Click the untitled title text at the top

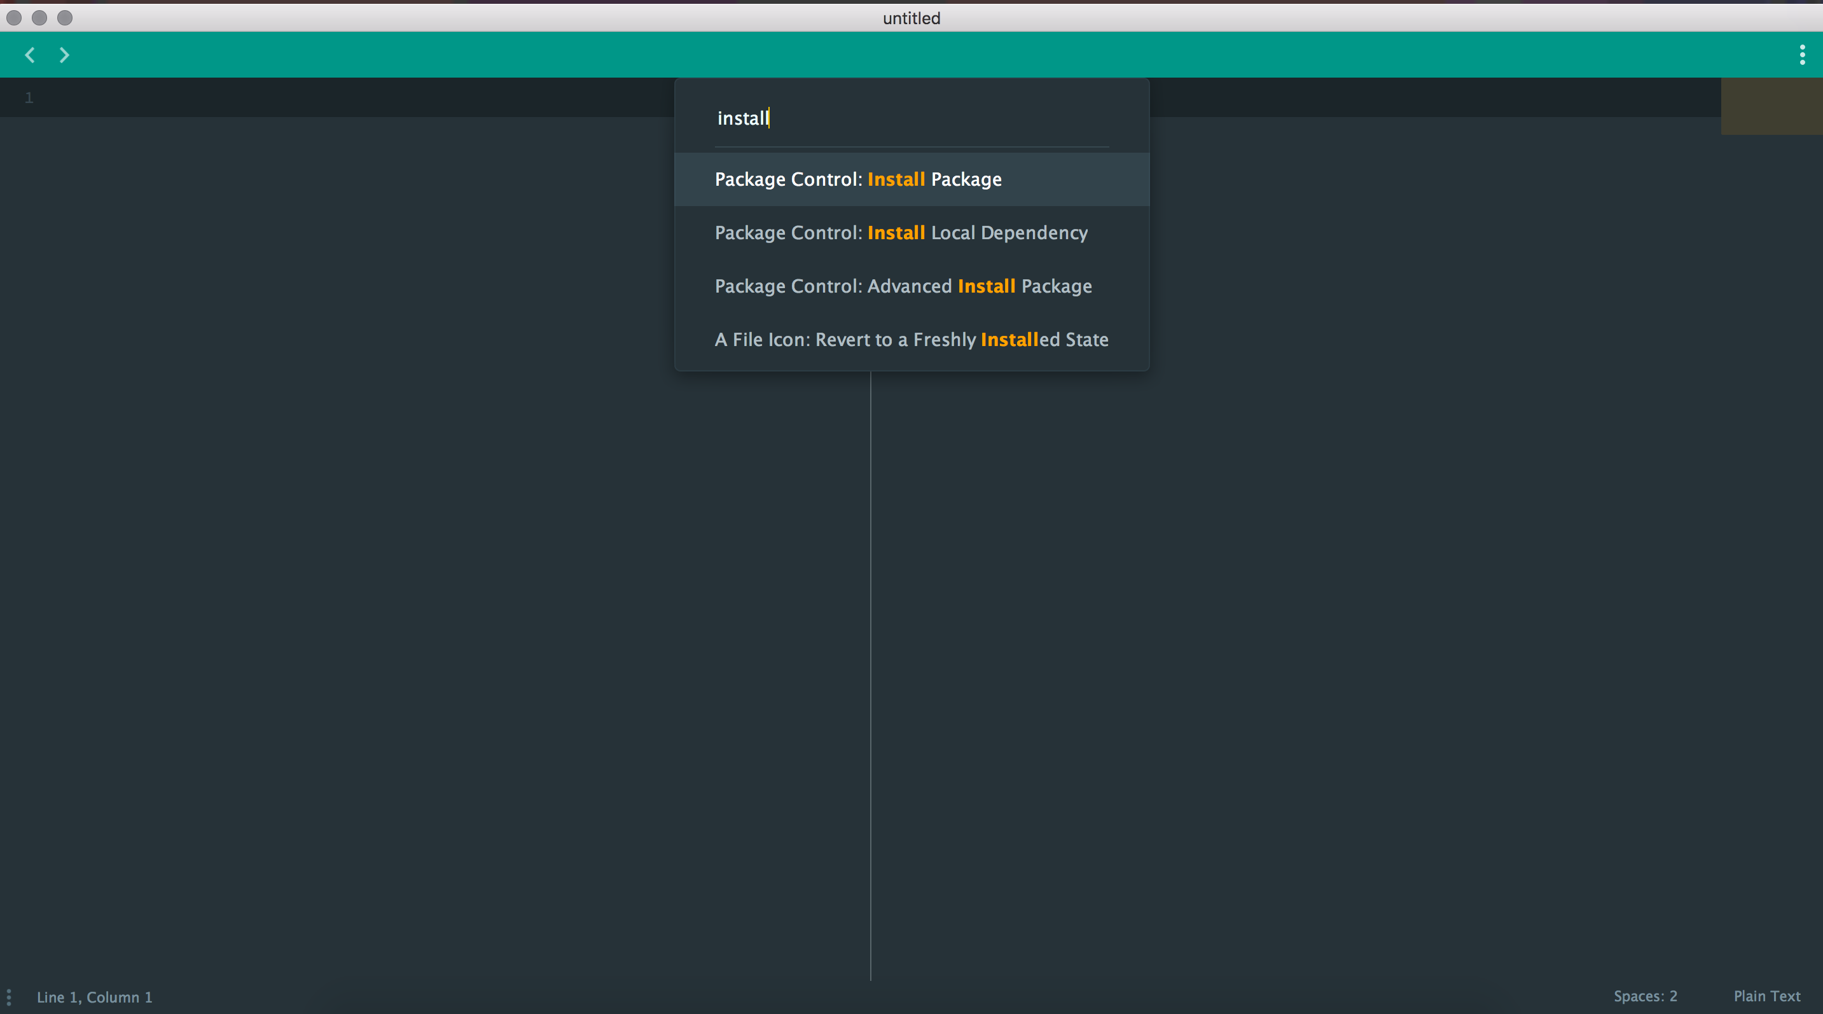point(911,18)
